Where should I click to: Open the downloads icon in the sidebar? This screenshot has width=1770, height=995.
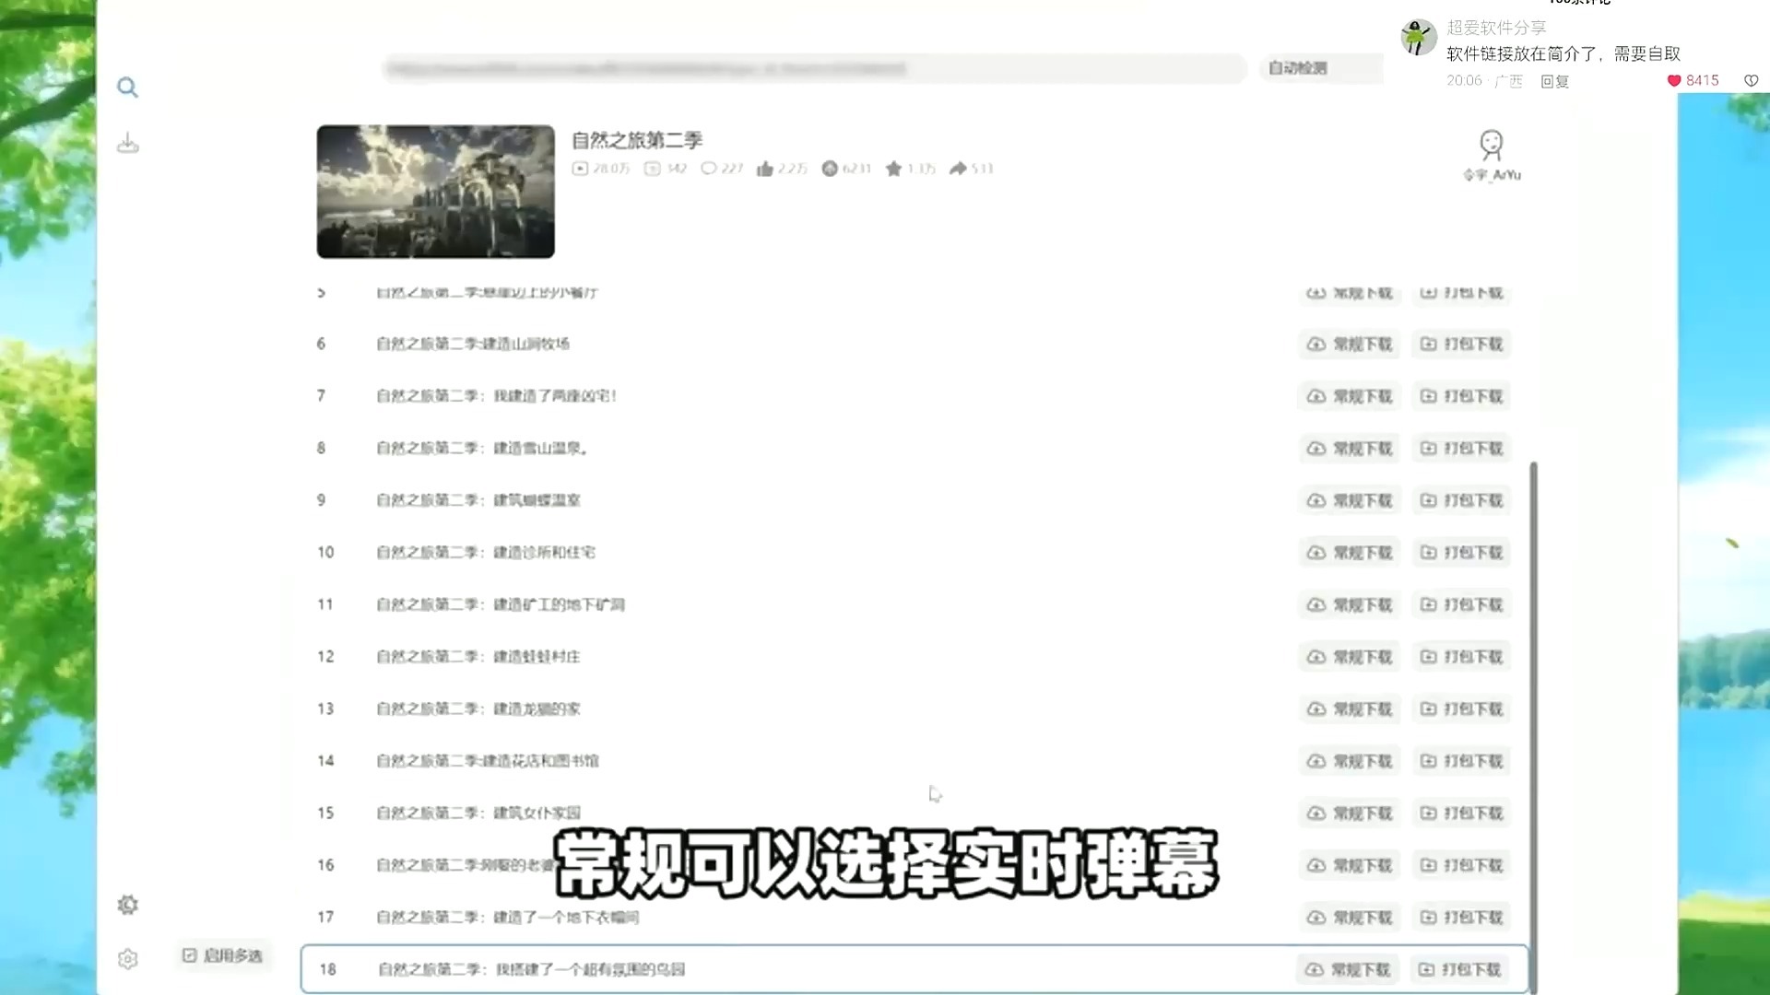click(x=127, y=143)
